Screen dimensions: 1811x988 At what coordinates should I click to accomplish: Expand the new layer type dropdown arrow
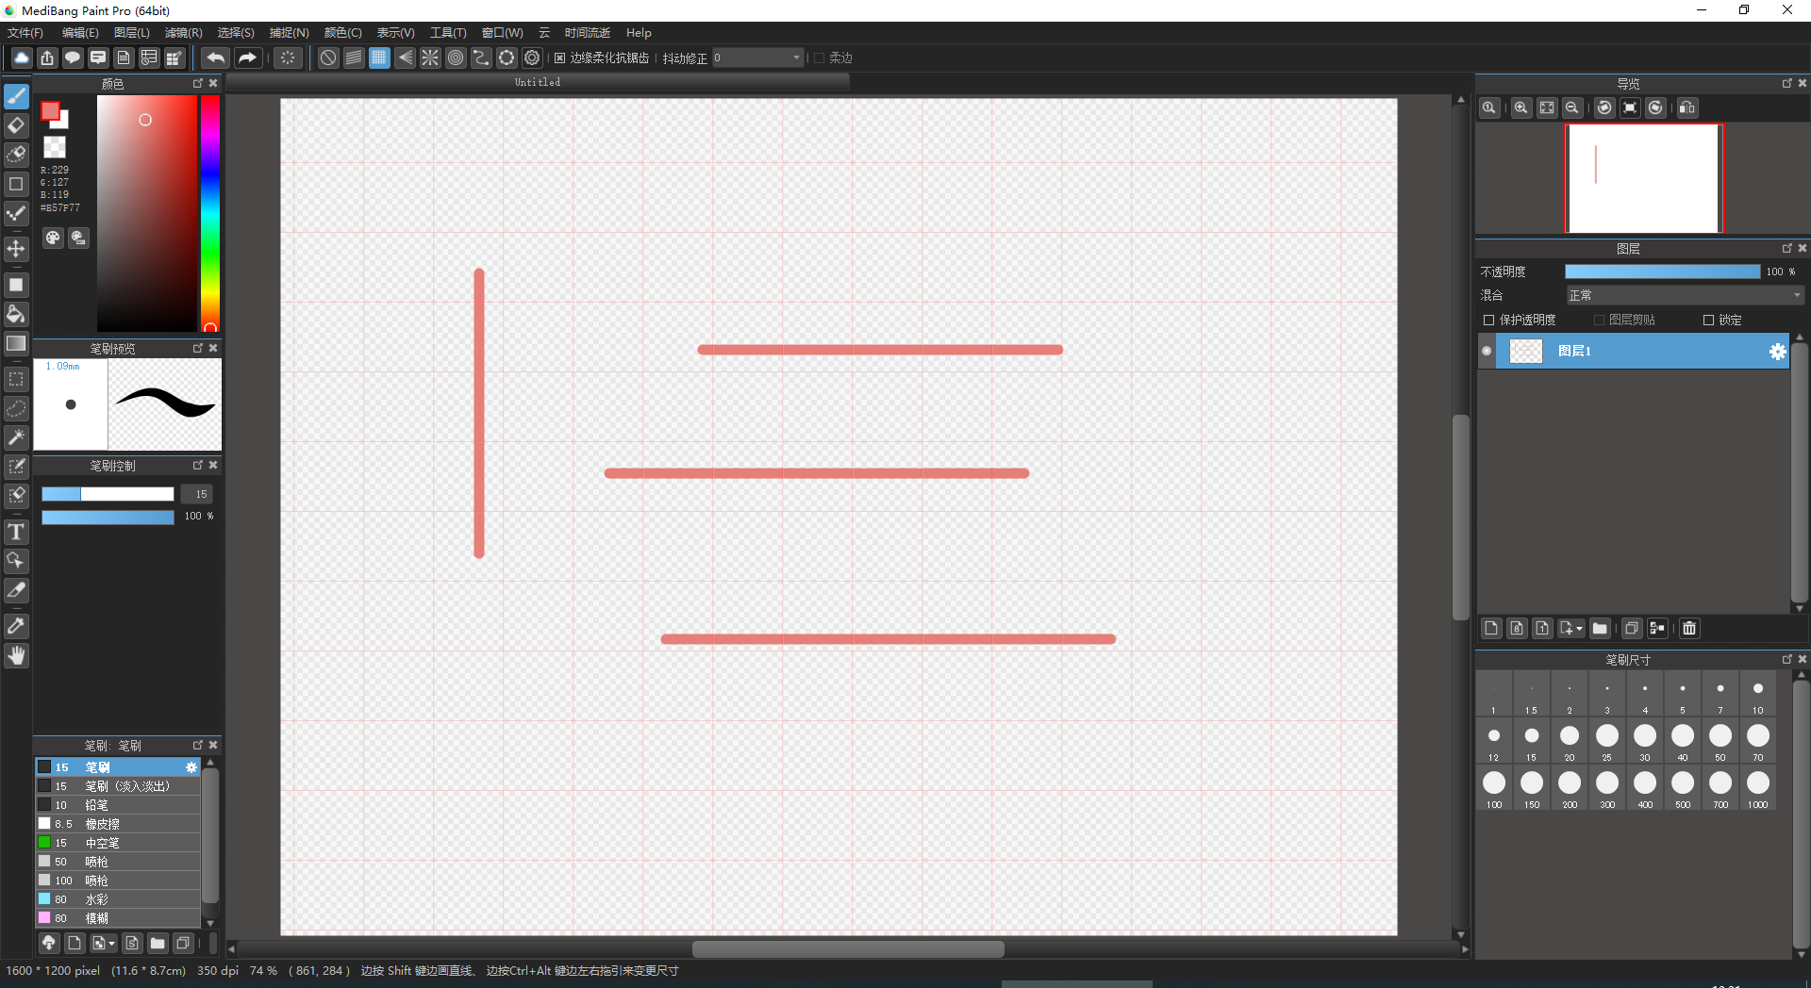click(1578, 629)
